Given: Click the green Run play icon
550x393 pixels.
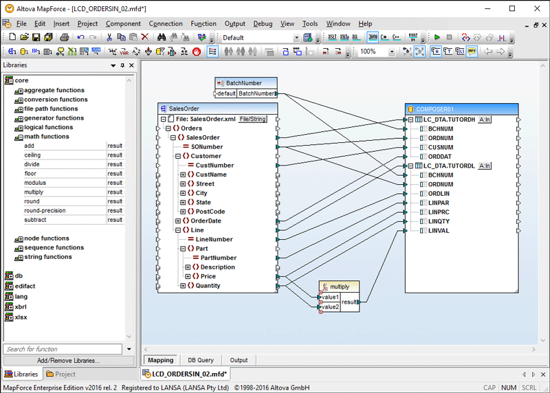Looking at the screenshot, I should [x=437, y=37].
